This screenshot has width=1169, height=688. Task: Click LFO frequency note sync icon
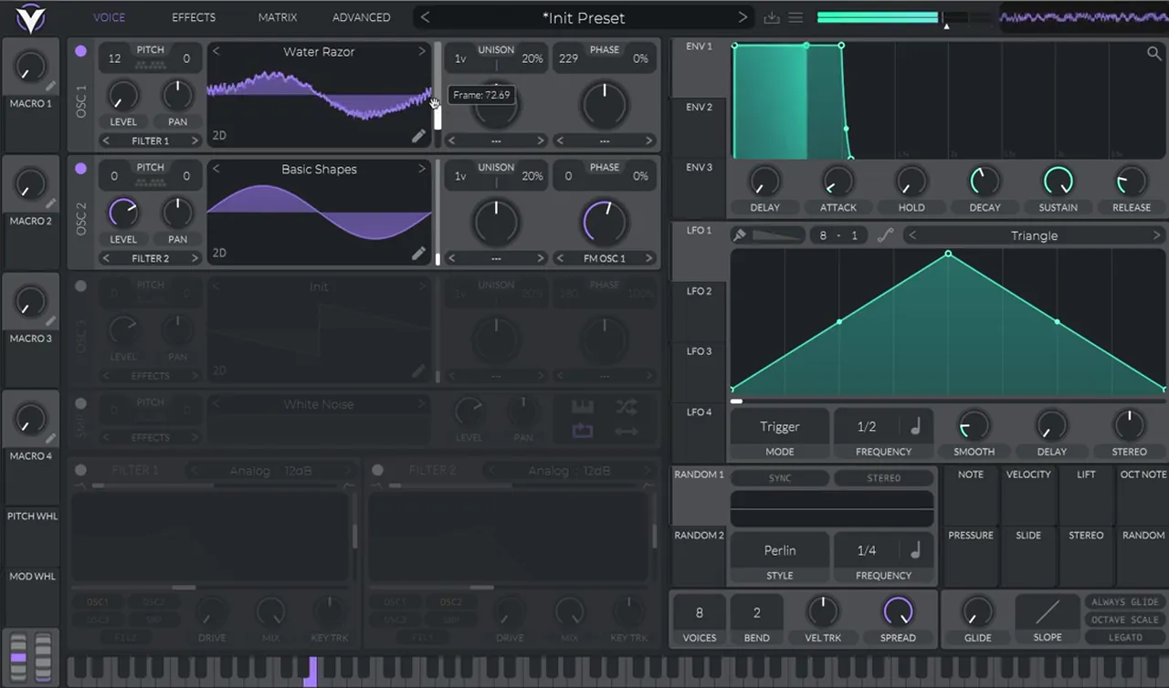(915, 426)
